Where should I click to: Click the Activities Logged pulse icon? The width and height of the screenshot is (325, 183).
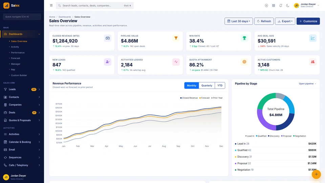point(176,62)
